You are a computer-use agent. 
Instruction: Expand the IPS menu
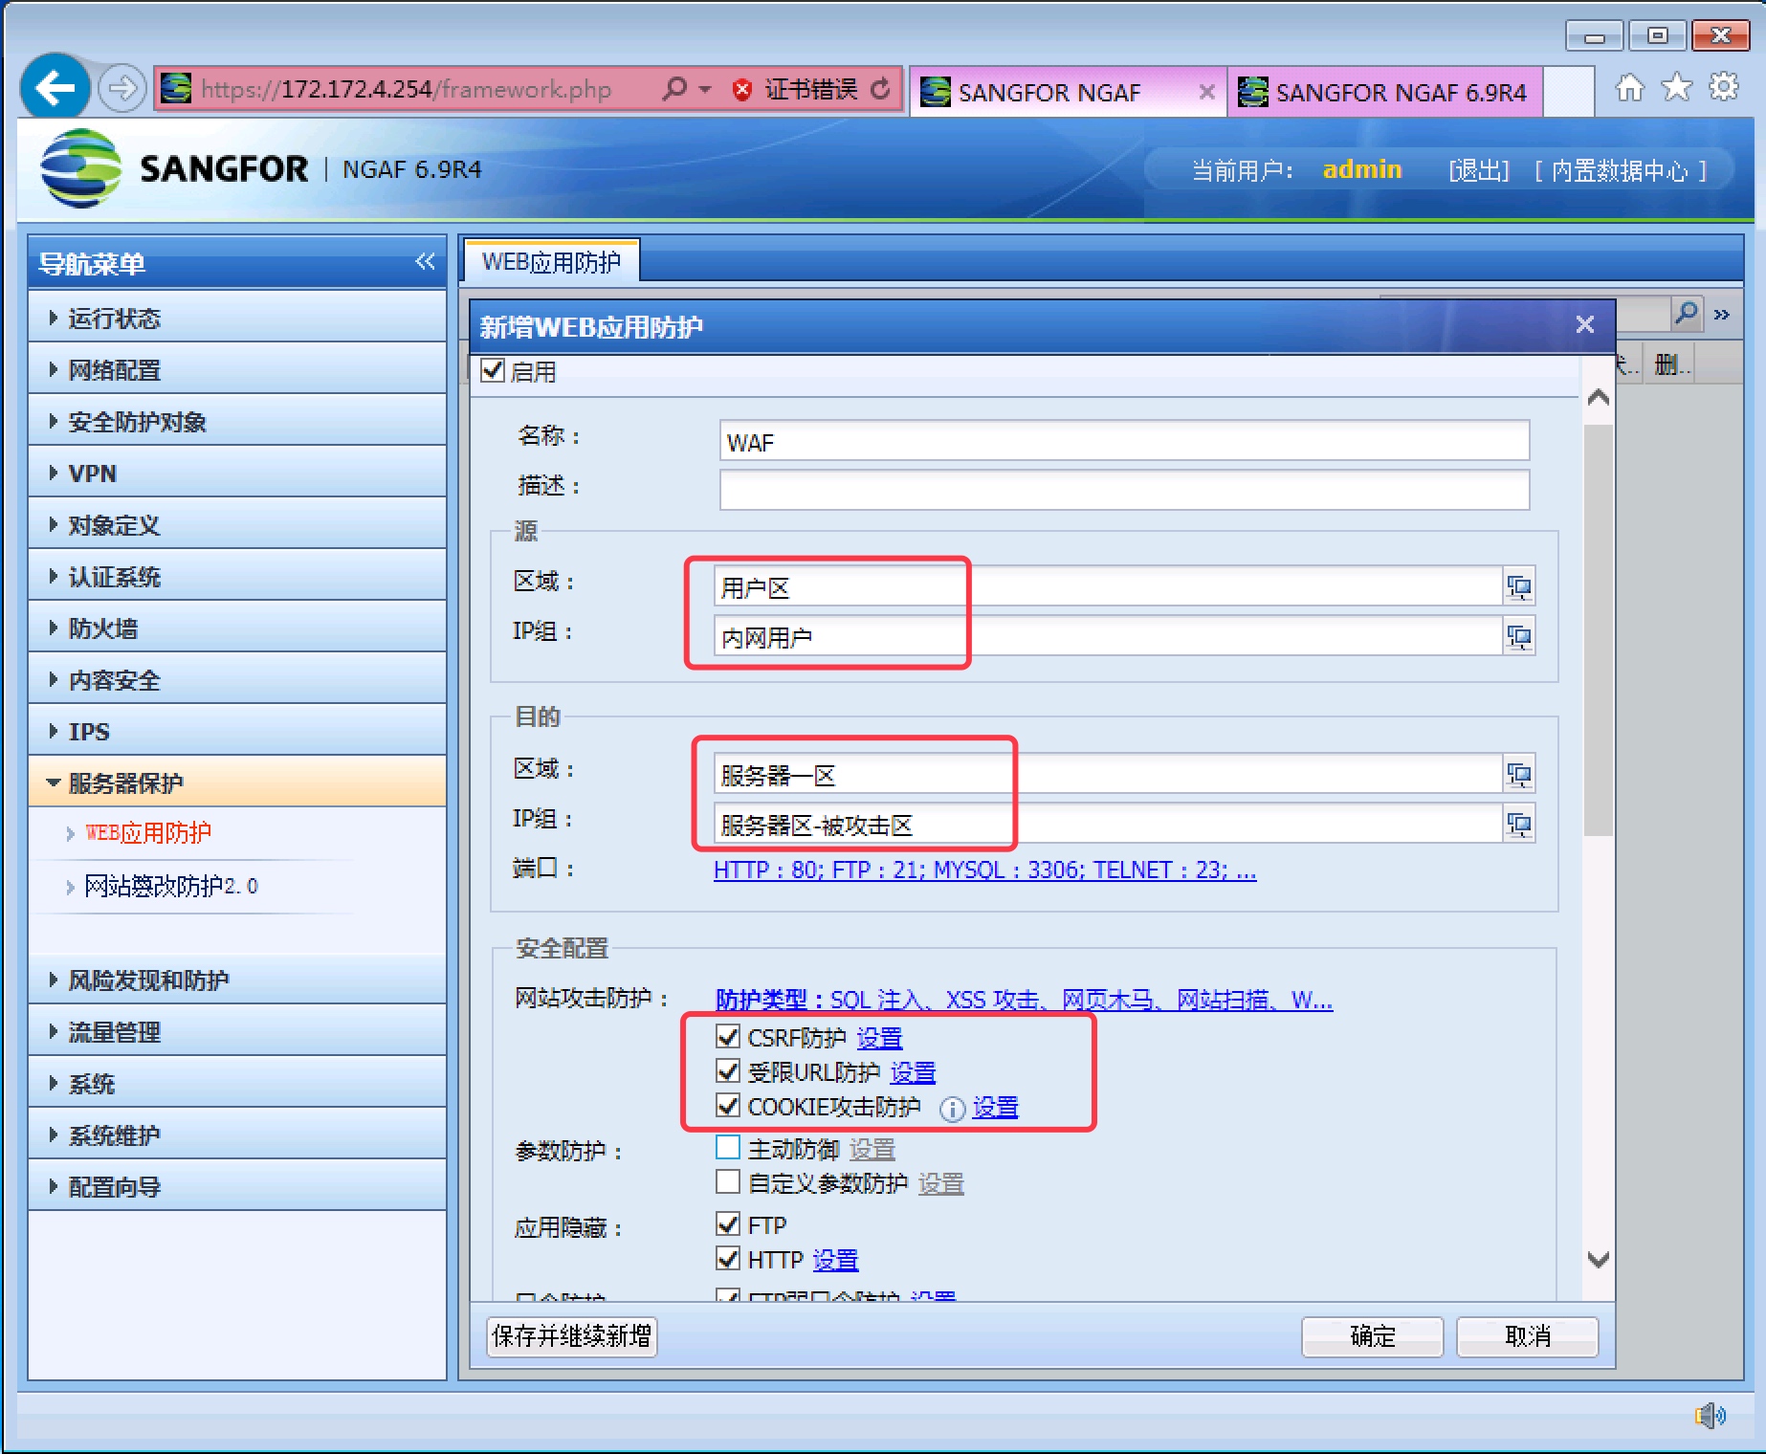point(237,731)
